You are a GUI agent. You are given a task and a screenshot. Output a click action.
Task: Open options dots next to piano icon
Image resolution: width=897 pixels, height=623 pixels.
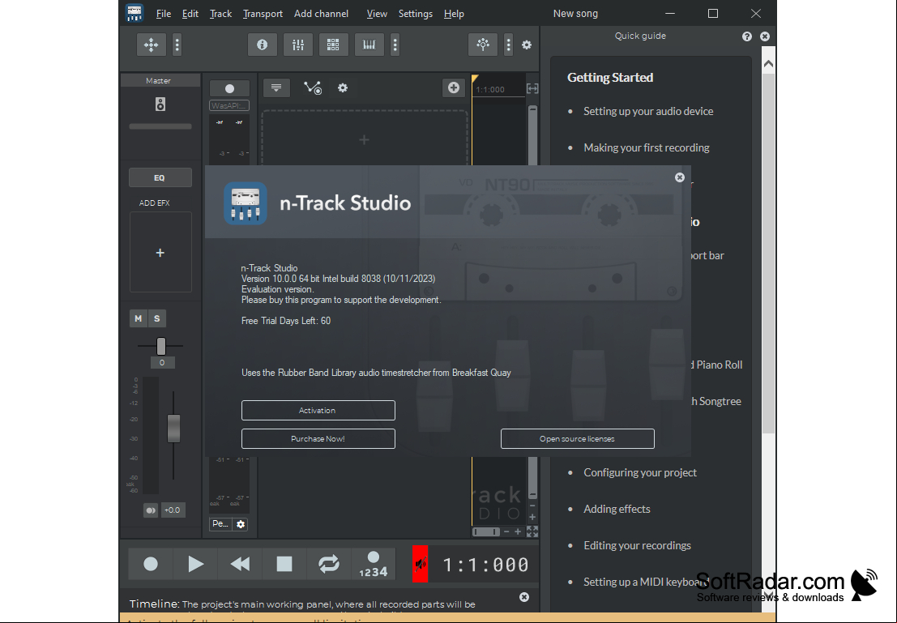[x=395, y=45]
